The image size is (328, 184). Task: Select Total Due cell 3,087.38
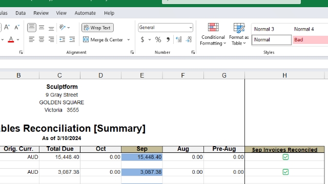[x=59, y=172]
